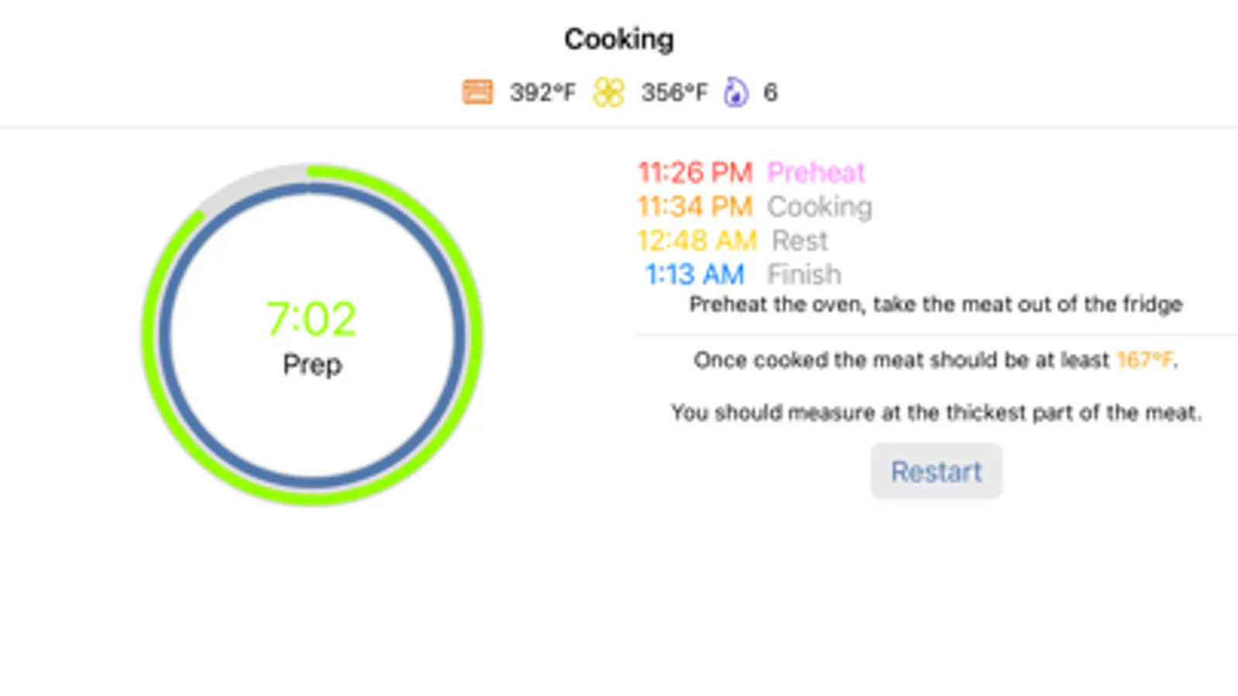Click the purple gas flame icon

(x=736, y=92)
